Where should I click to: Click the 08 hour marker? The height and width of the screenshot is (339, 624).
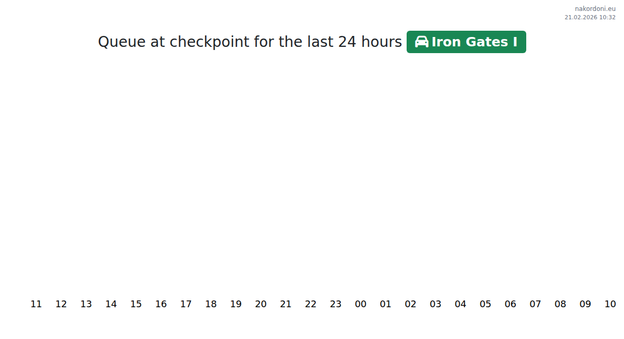(560, 304)
